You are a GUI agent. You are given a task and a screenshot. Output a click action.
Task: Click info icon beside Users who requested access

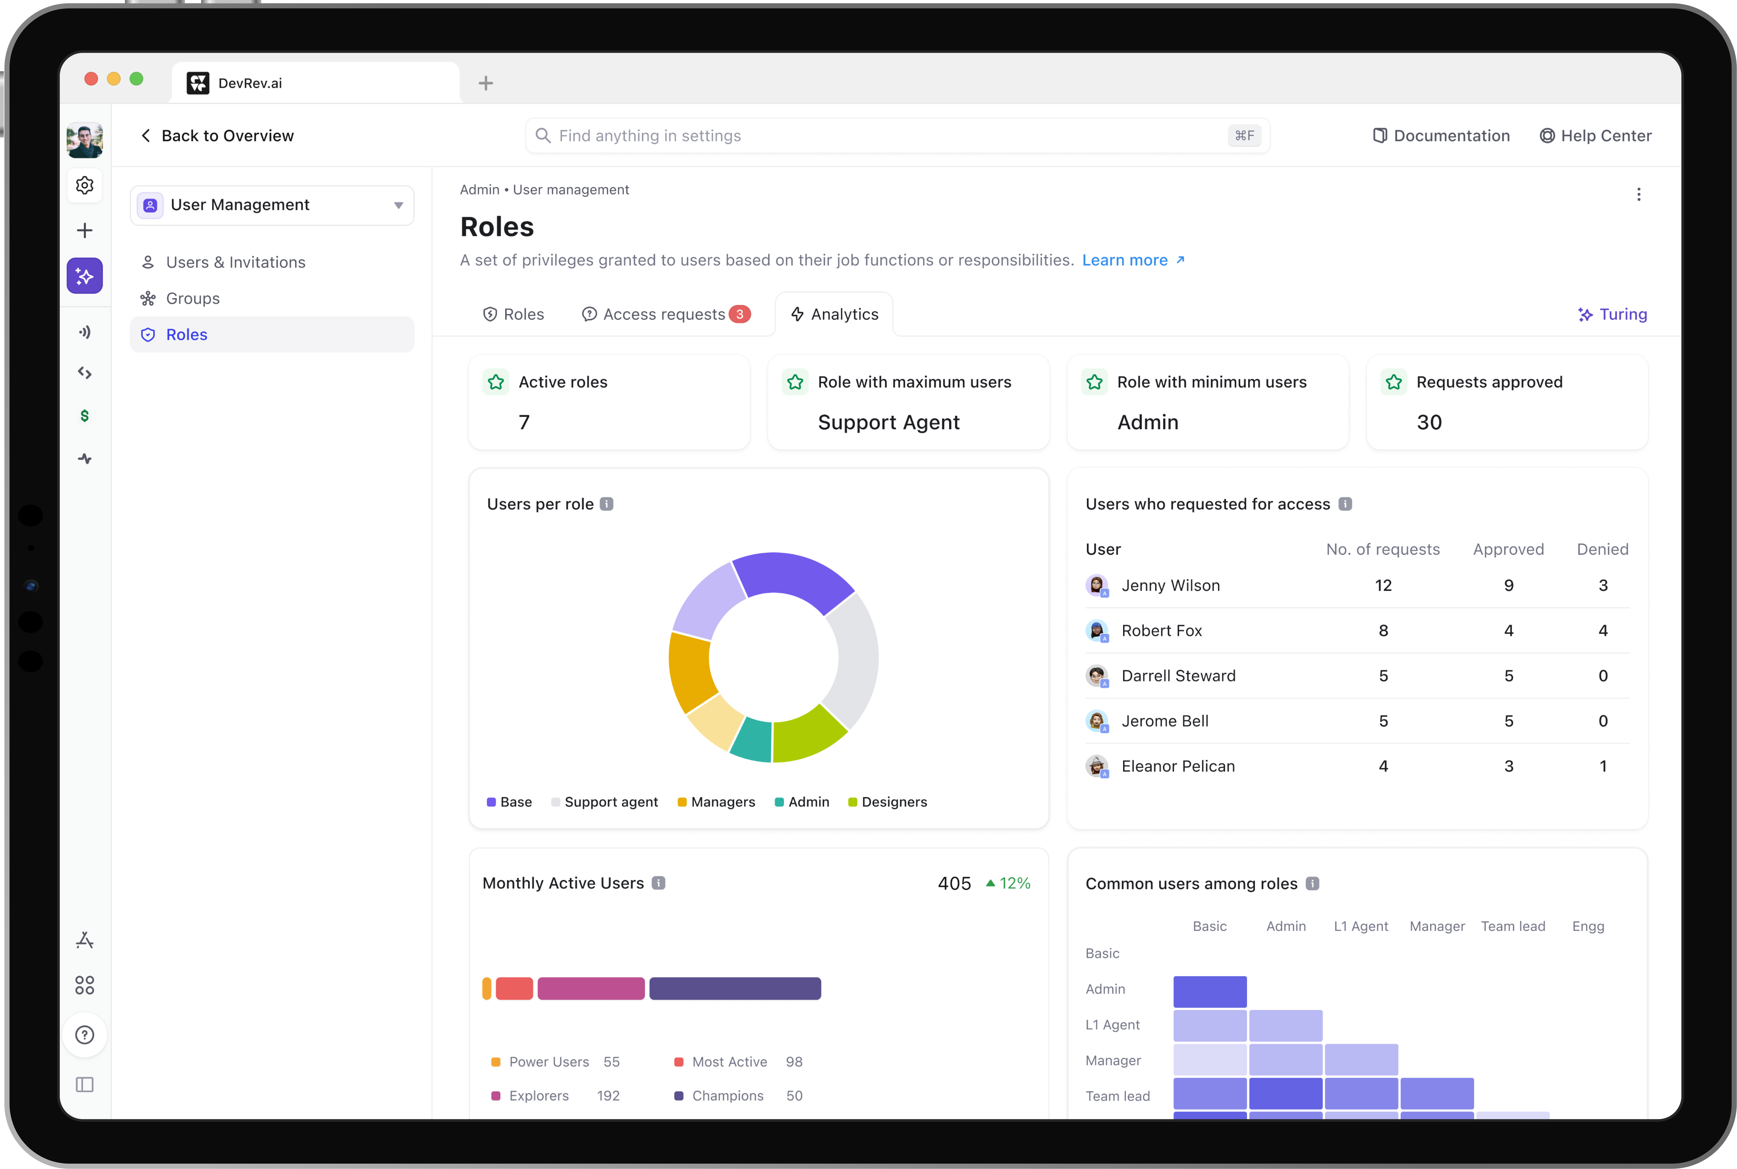coord(1345,504)
